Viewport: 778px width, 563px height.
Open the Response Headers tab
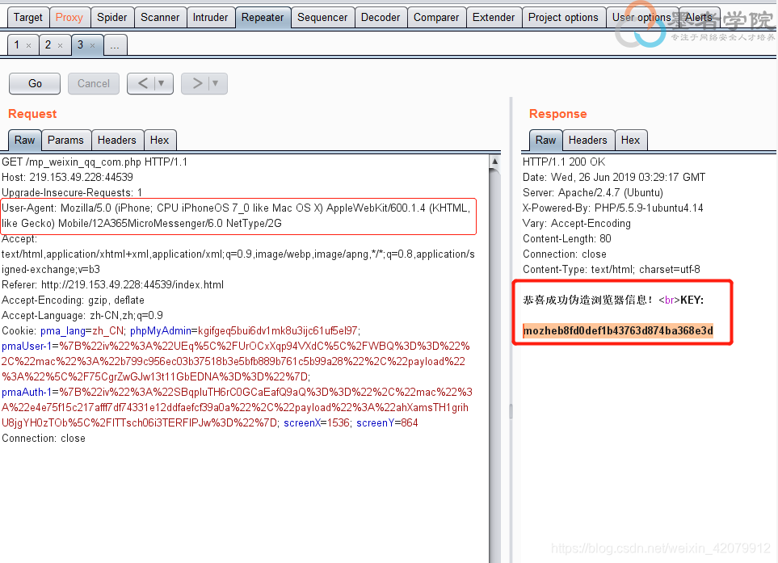click(x=588, y=141)
